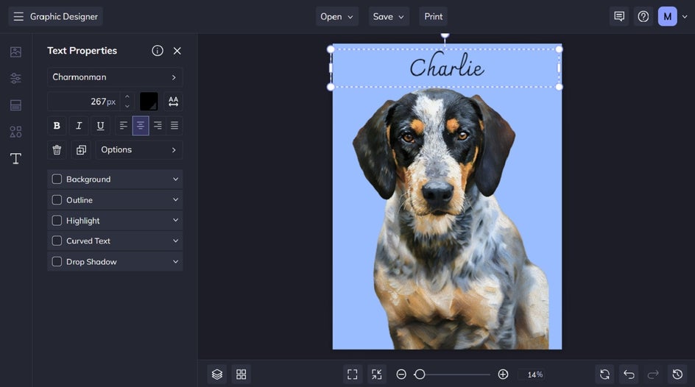Viewport: 695px width, 387px height.
Task: Open the feedback comment icon
Action: click(x=619, y=16)
